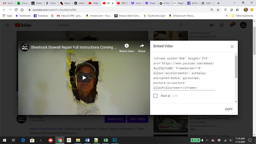Switch to the Video tab
This screenshot has width=256, height=144.
(x=94, y=3)
